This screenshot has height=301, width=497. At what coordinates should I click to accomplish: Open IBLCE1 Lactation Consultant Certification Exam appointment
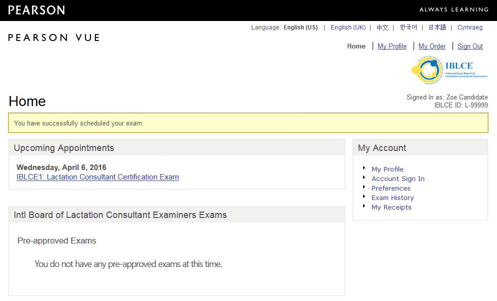click(97, 177)
